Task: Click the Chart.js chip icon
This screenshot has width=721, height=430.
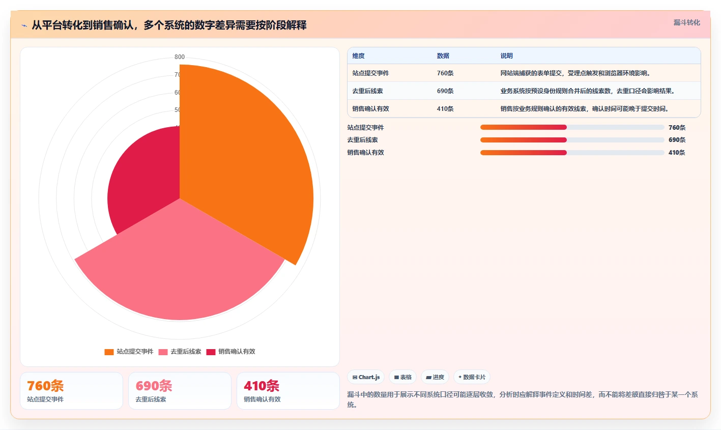Action: 355,378
